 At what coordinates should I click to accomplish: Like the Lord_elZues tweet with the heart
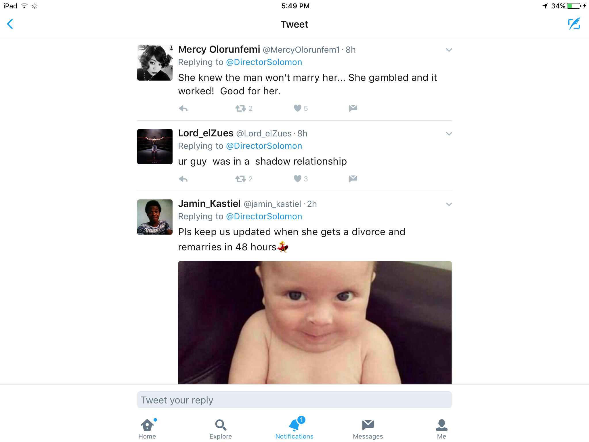pyautogui.click(x=298, y=179)
